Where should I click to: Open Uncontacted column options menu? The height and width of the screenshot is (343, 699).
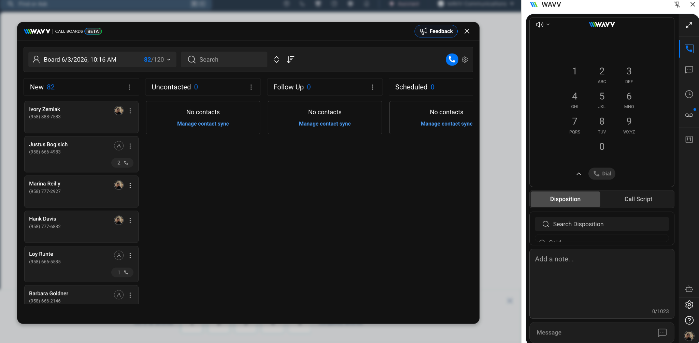click(251, 87)
